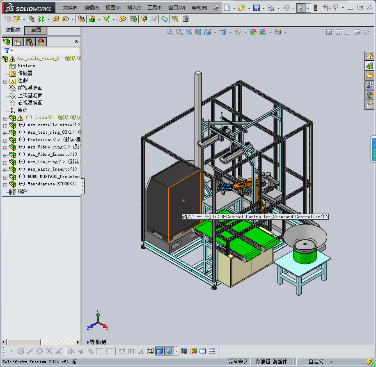The image size is (376, 367).
Task: Click the New document icon
Action: coord(227,8)
